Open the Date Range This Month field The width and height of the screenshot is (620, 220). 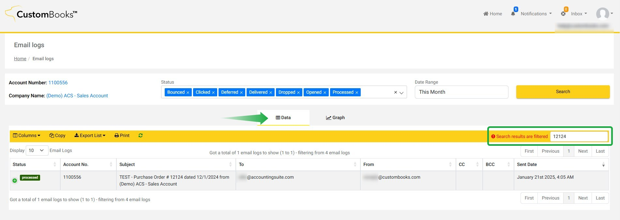[x=461, y=92]
